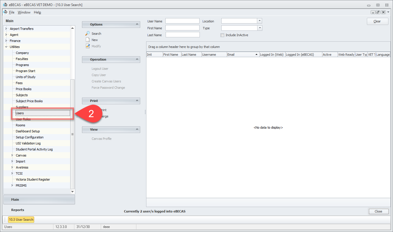Image resolution: width=393 pixels, height=232 pixels.
Task: Open the Type dropdown
Action: pyautogui.click(x=260, y=28)
